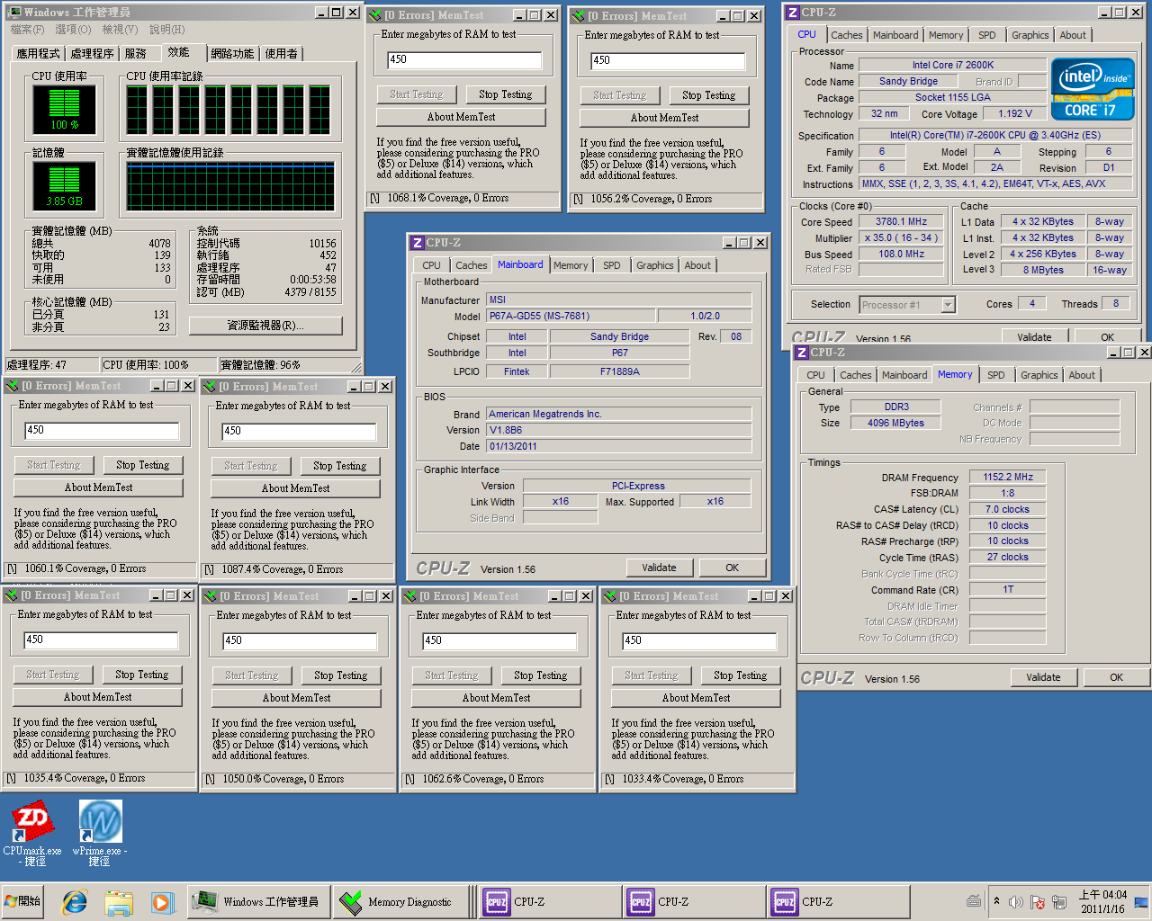The height and width of the screenshot is (921, 1152).
Task: Click title icon of MemTest with 1087.4% coverage
Action: (x=211, y=387)
